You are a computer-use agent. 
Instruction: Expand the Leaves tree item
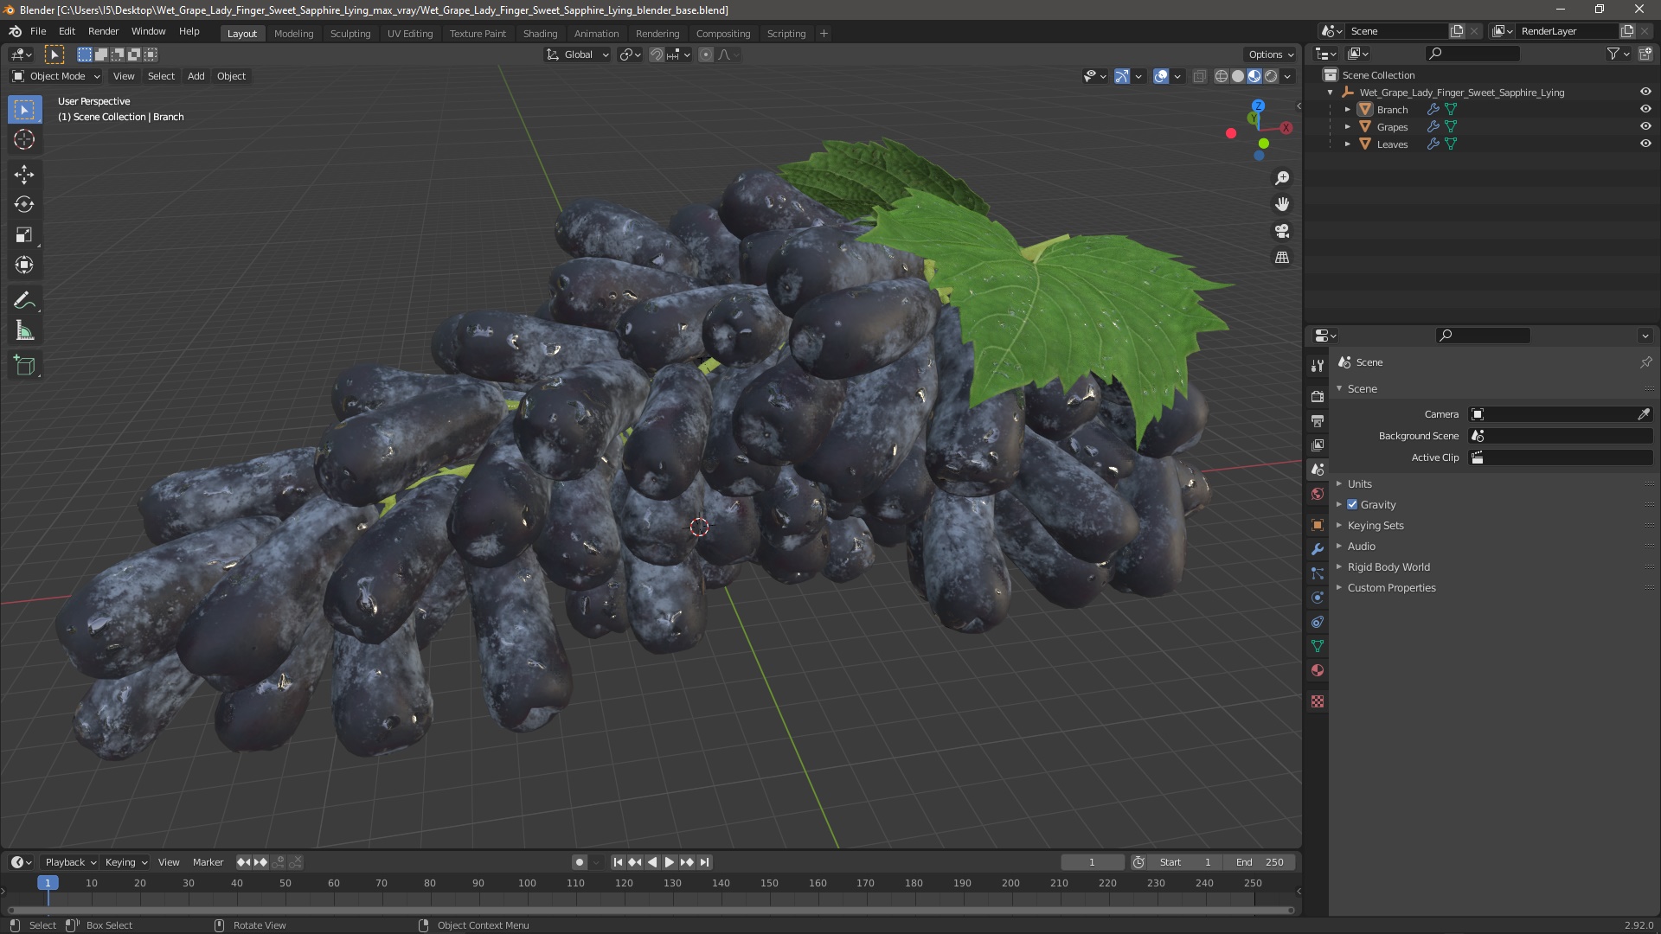coord(1347,144)
